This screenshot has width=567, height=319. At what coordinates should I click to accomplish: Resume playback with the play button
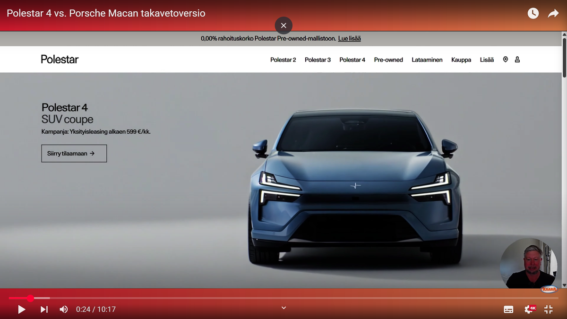pos(21,309)
